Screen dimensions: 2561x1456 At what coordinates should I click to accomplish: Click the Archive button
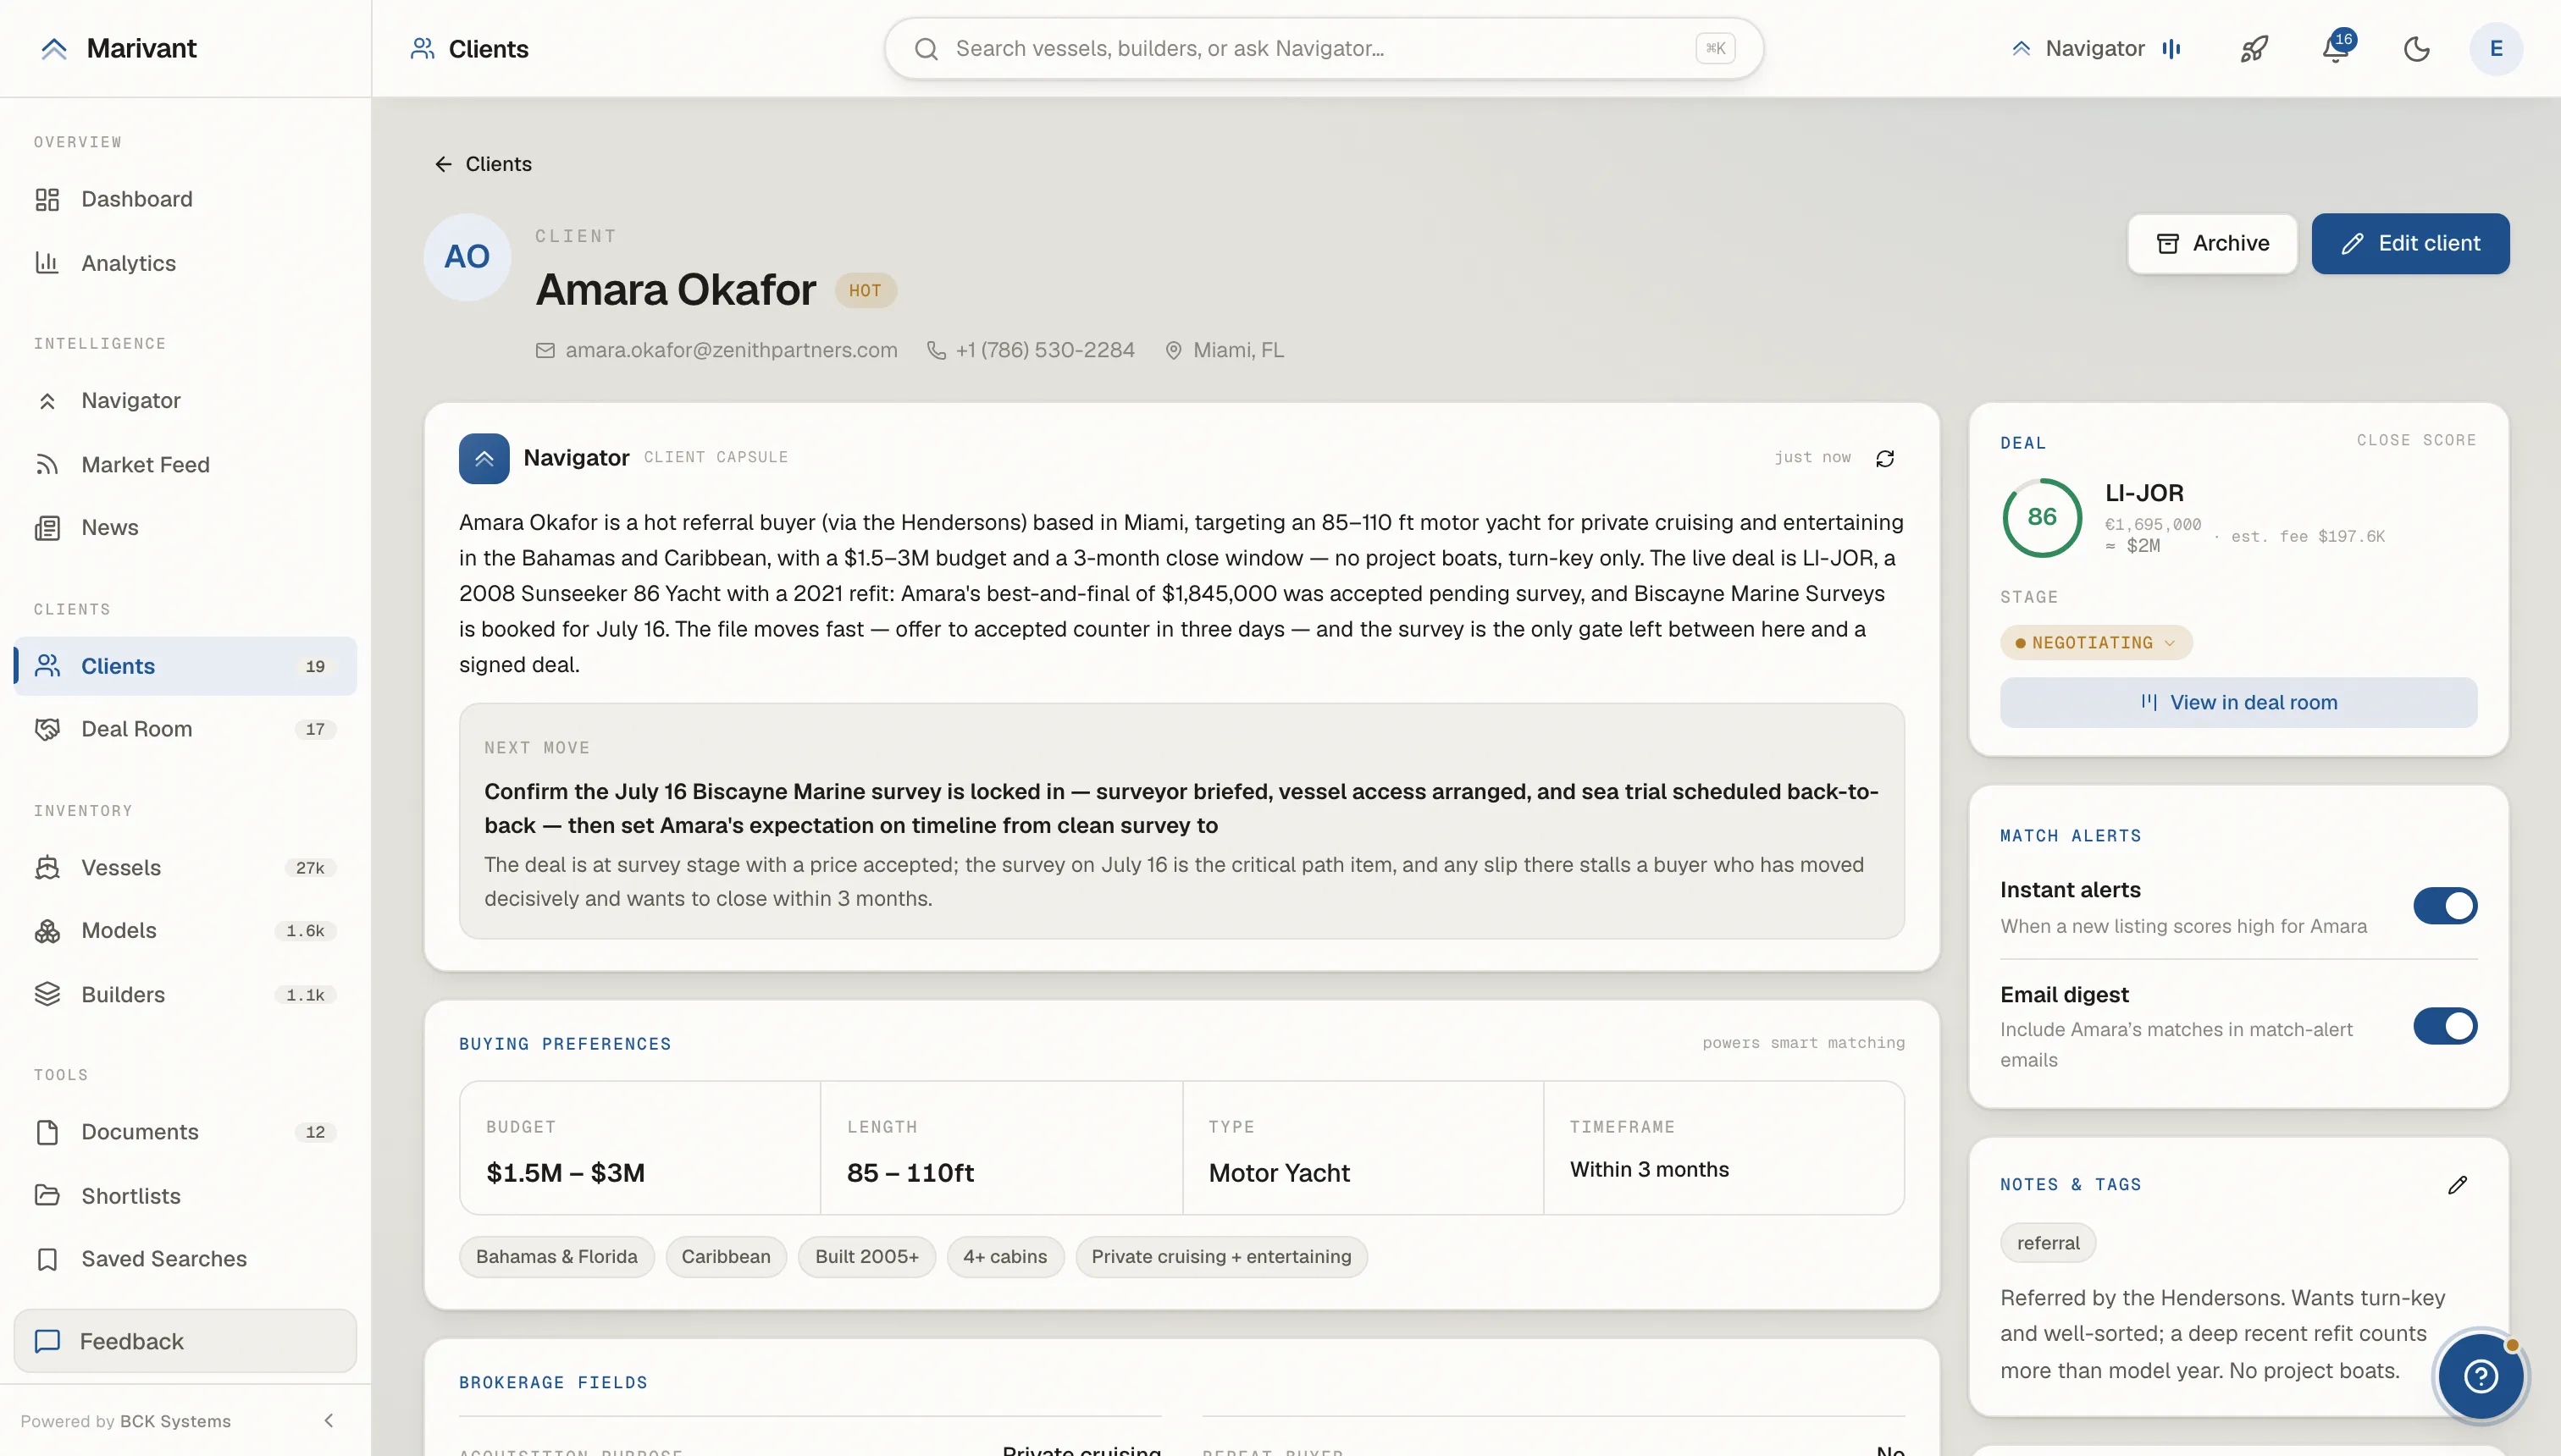2212,243
